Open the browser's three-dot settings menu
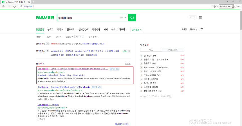This screenshot has width=242, height=126. [237, 6]
